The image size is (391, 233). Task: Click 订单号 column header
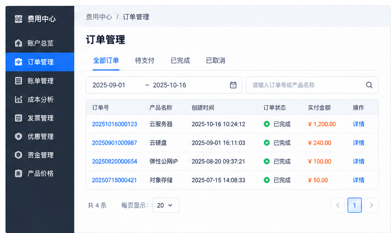click(100, 108)
